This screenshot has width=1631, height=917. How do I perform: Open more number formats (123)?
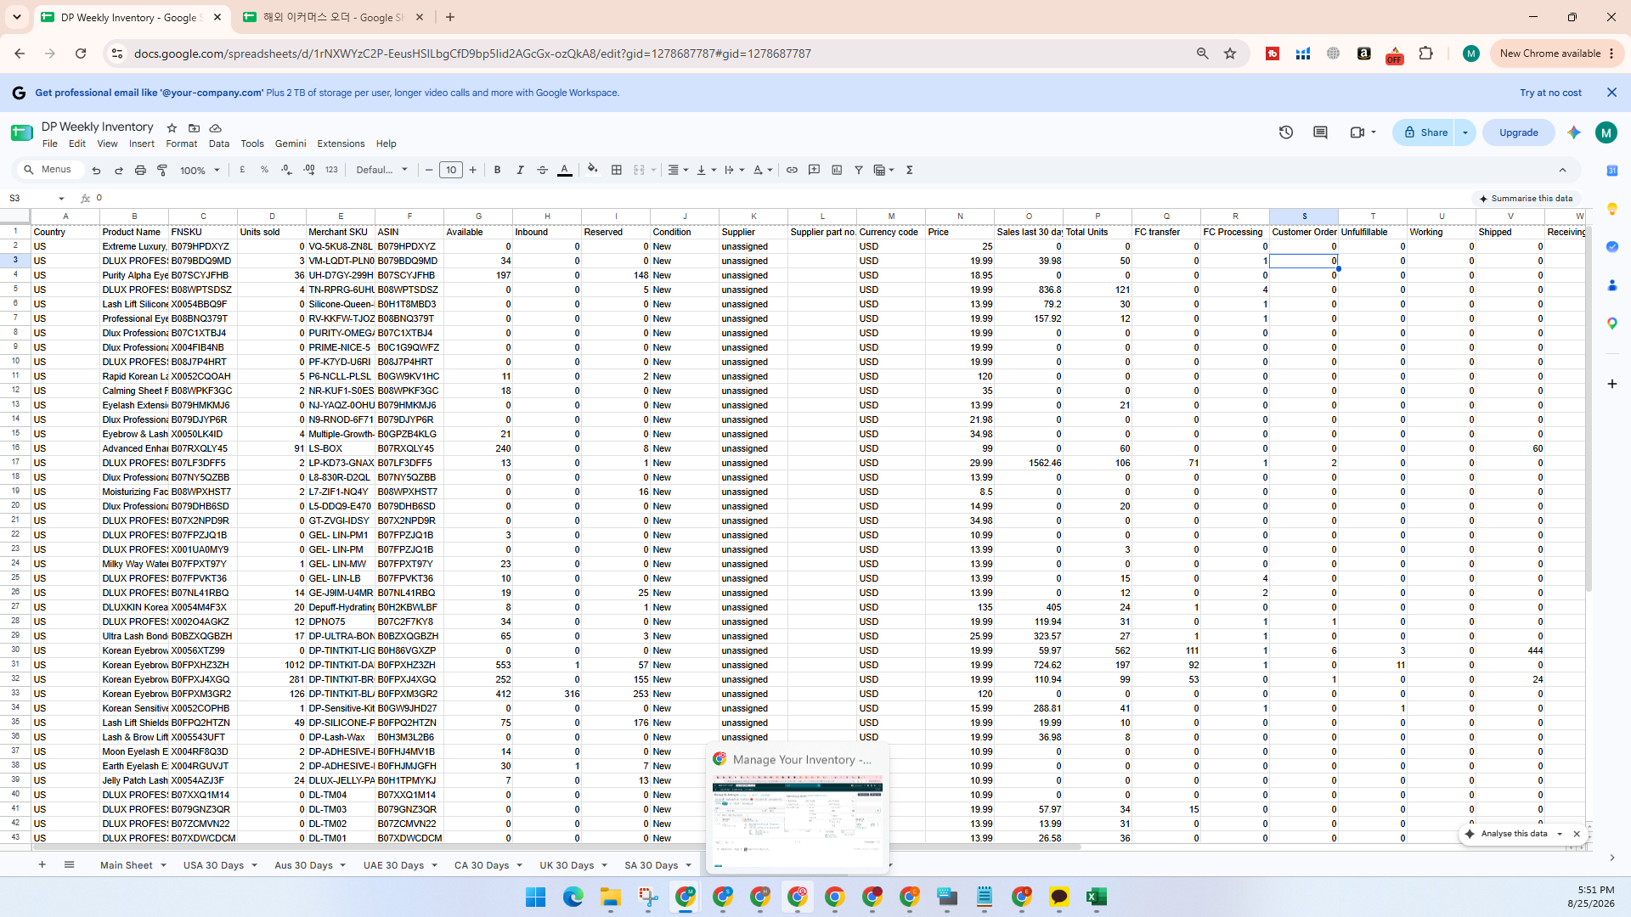pos(331,170)
